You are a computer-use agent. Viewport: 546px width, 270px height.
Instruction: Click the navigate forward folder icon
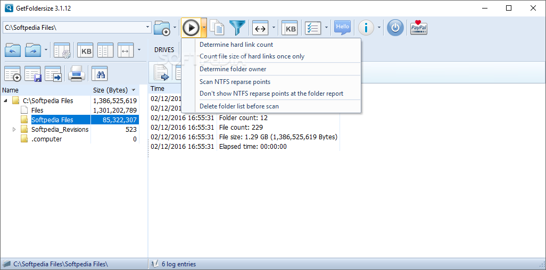34,50
